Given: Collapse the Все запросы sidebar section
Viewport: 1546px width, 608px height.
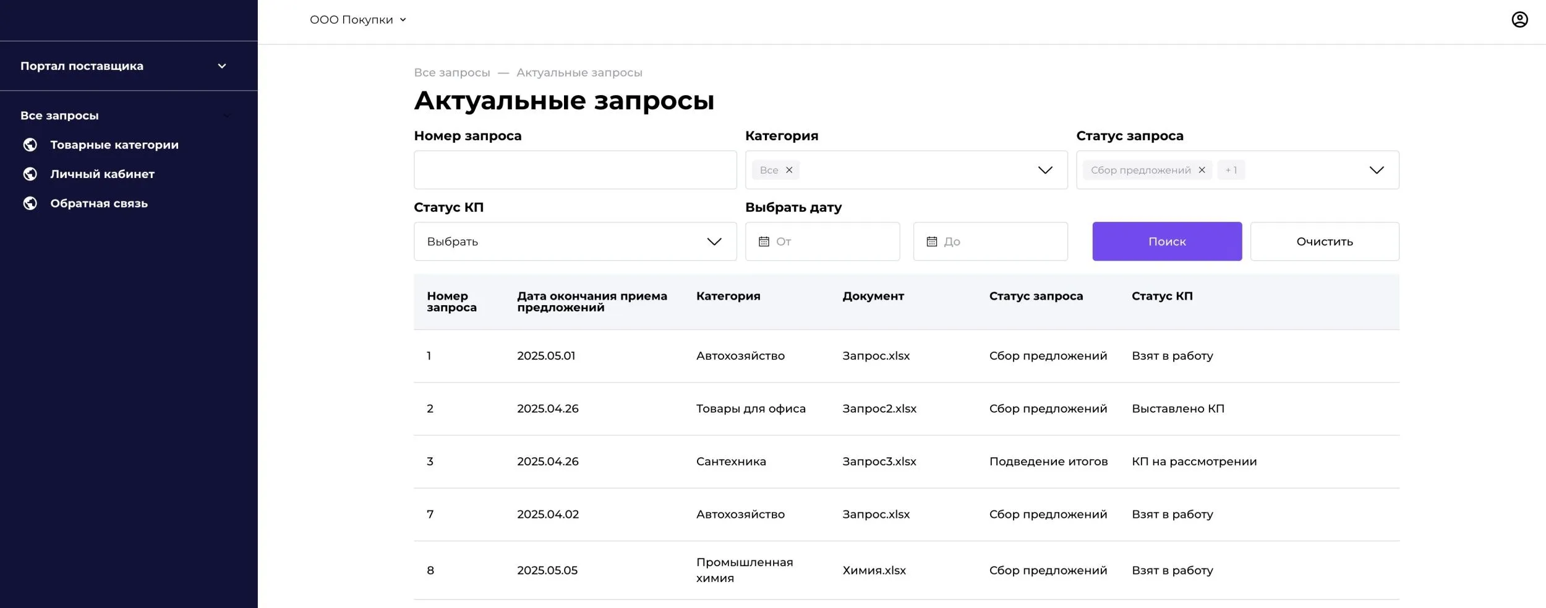Looking at the screenshot, I should pos(226,115).
